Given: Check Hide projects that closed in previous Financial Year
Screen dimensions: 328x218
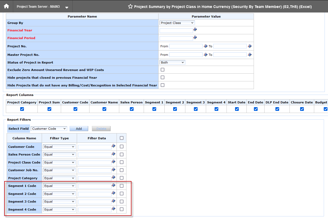Looking at the screenshot, I should coord(162,77).
